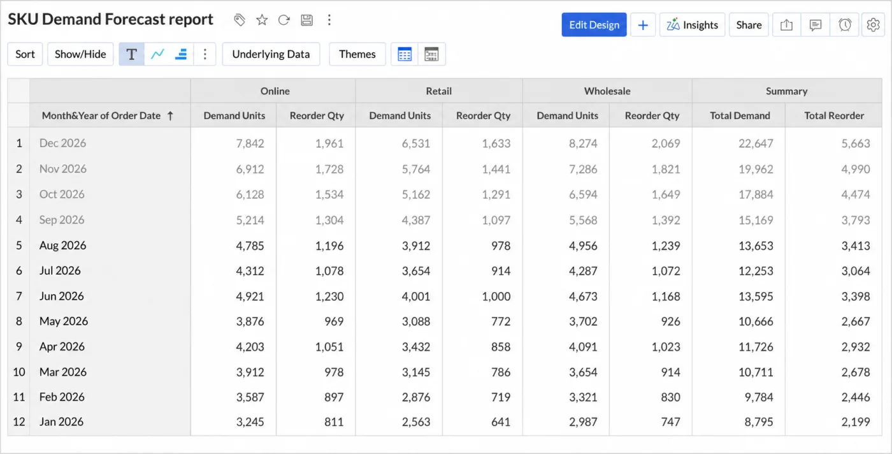Select the May 2026 row label
892x454 pixels.
[x=64, y=321]
